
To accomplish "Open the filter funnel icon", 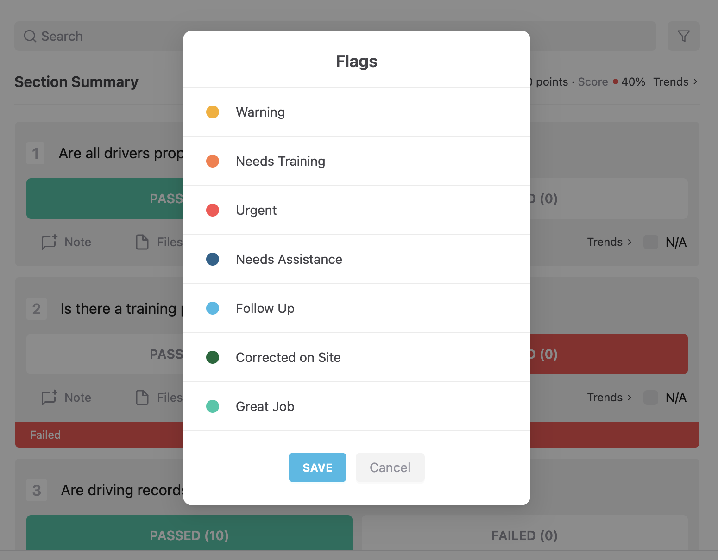I will [x=684, y=36].
